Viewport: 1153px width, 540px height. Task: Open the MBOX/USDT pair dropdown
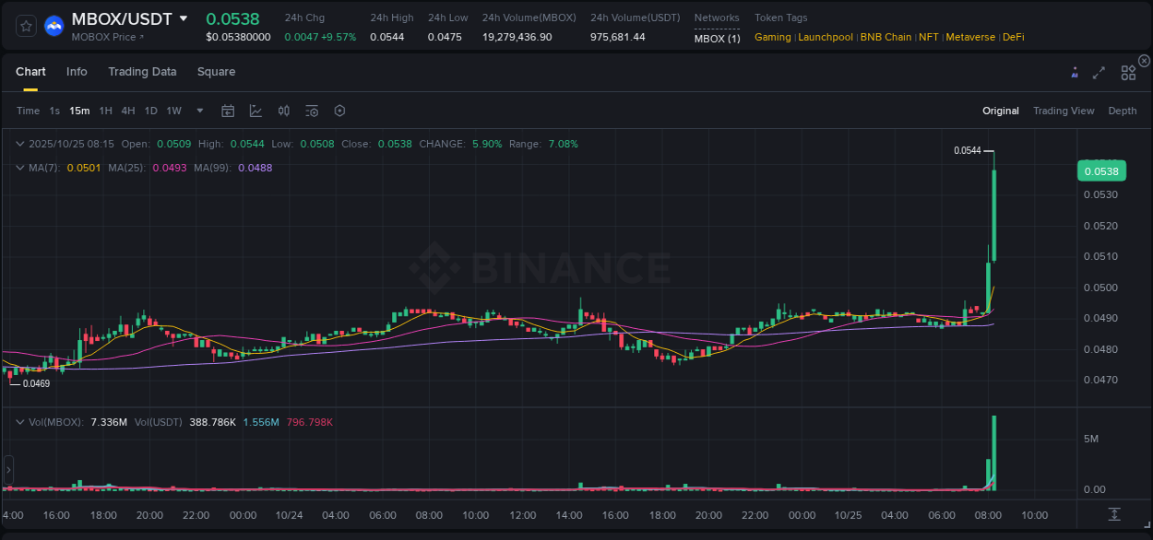pyautogui.click(x=184, y=18)
